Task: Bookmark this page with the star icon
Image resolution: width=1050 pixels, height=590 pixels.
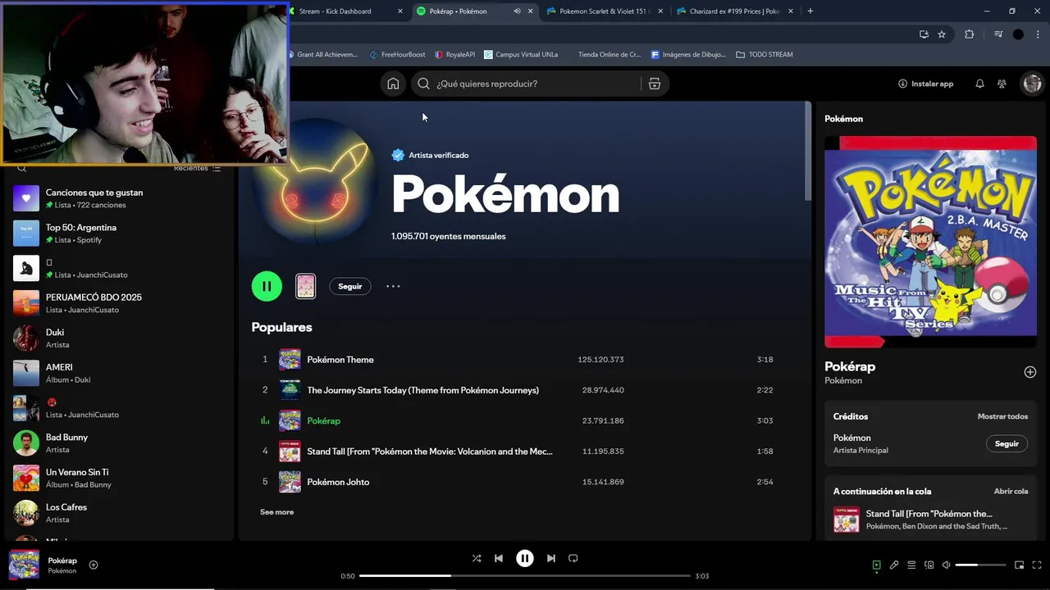Action: pos(942,34)
